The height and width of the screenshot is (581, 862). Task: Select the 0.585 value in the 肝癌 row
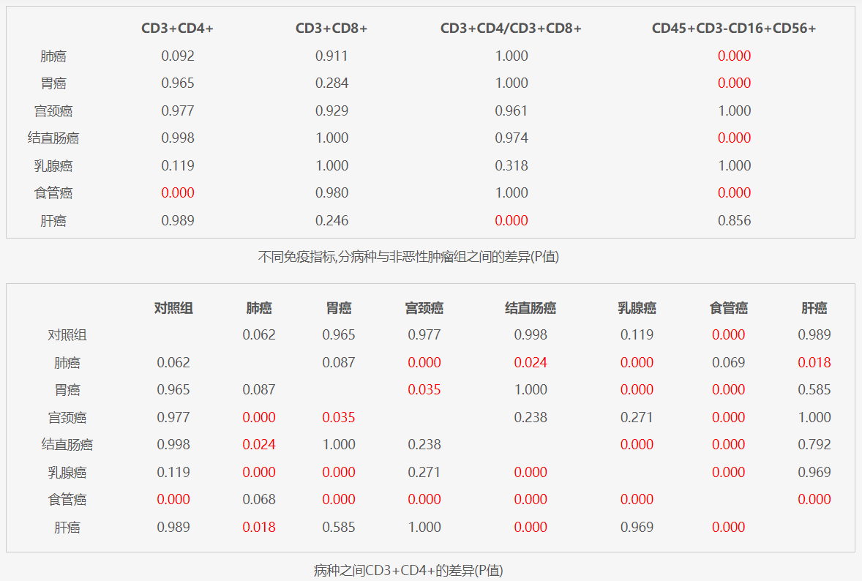click(x=339, y=527)
